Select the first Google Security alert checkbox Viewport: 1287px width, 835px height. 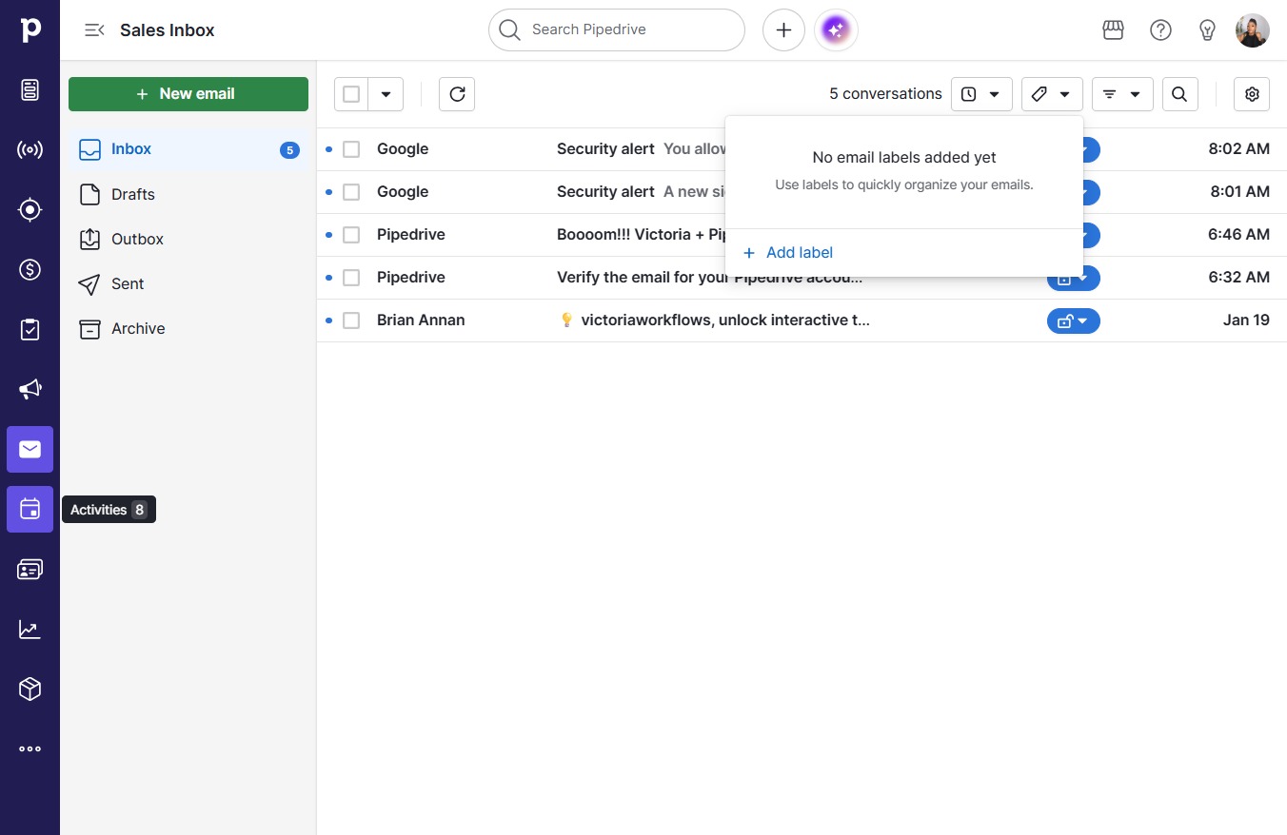pos(351,149)
